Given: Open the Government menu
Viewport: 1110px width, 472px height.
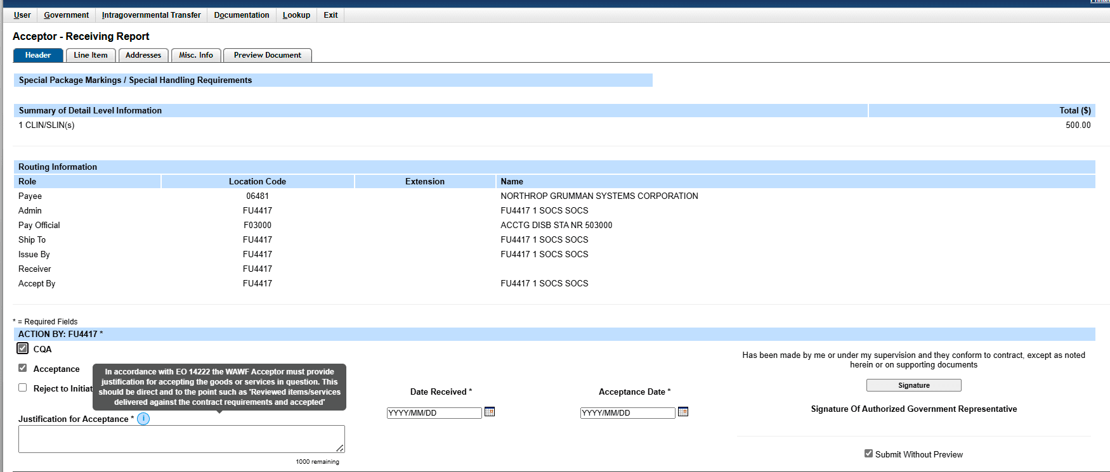Looking at the screenshot, I should coord(66,15).
